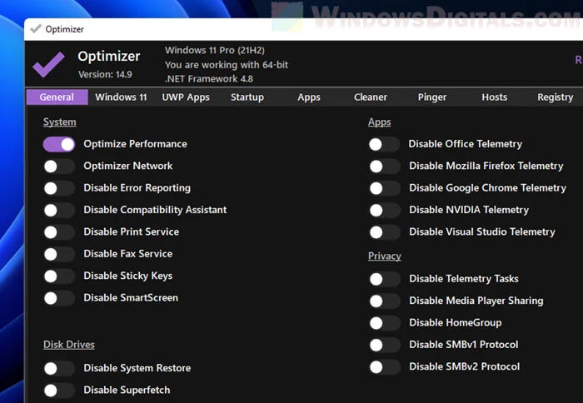Turn on Disable SmartScreen toggle
583x403 pixels.
pos(59,298)
